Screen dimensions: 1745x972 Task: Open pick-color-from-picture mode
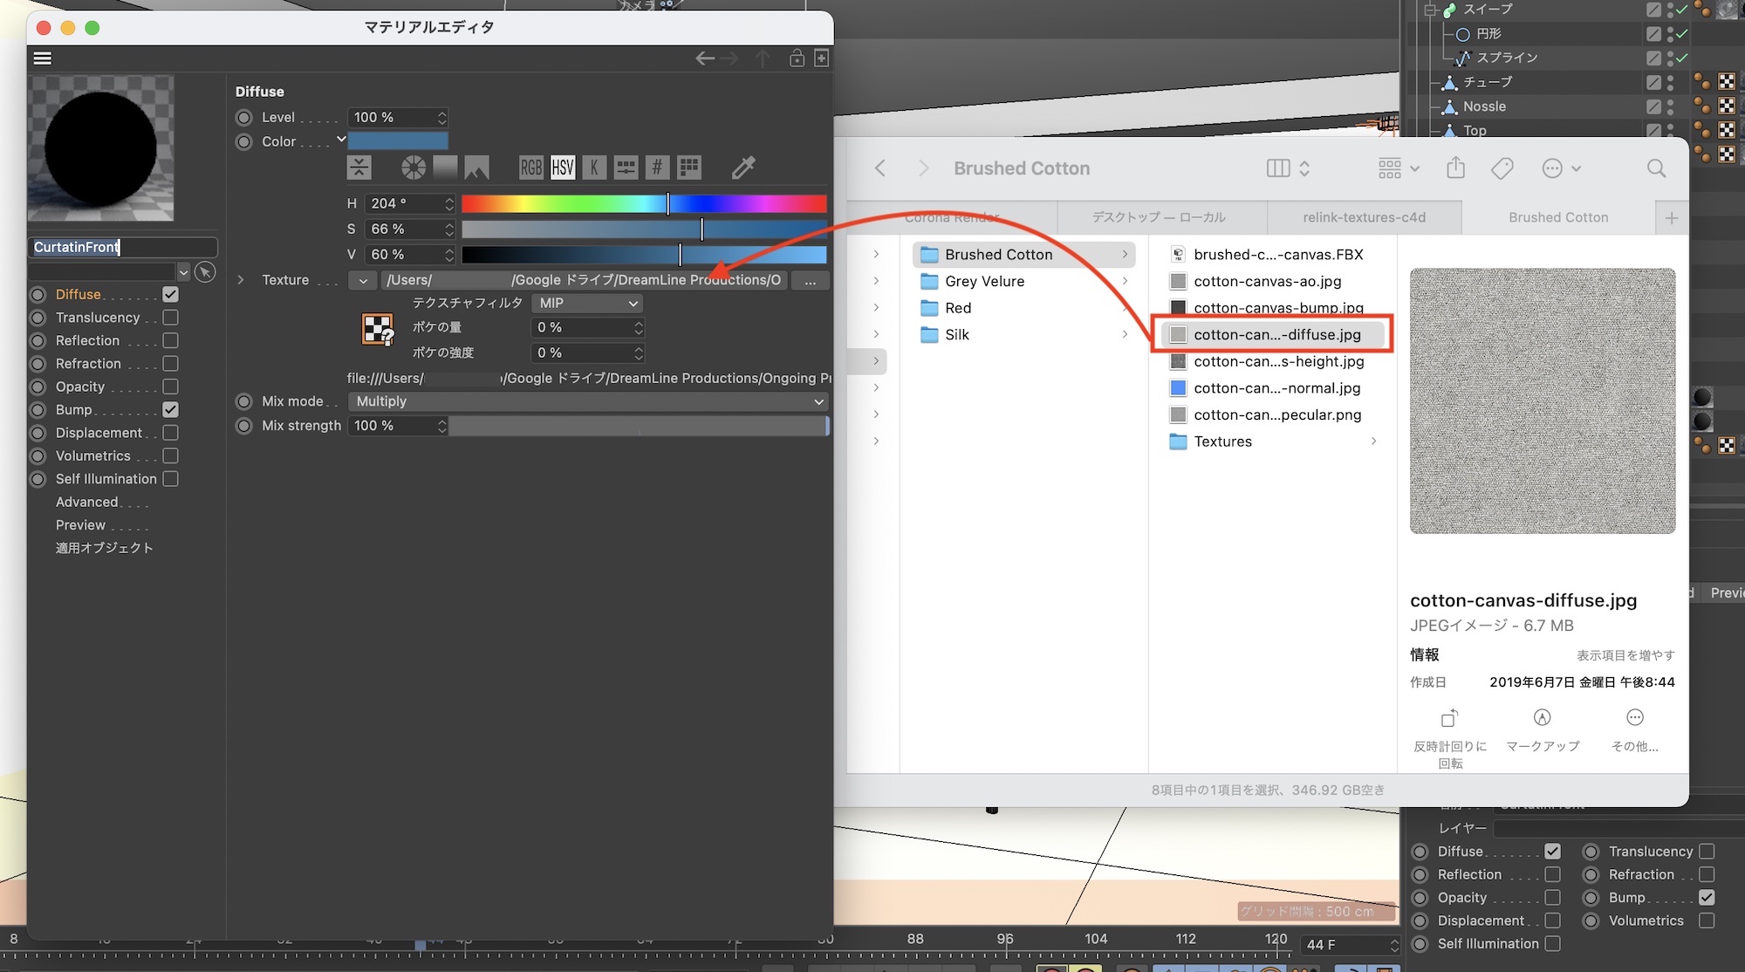476,167
